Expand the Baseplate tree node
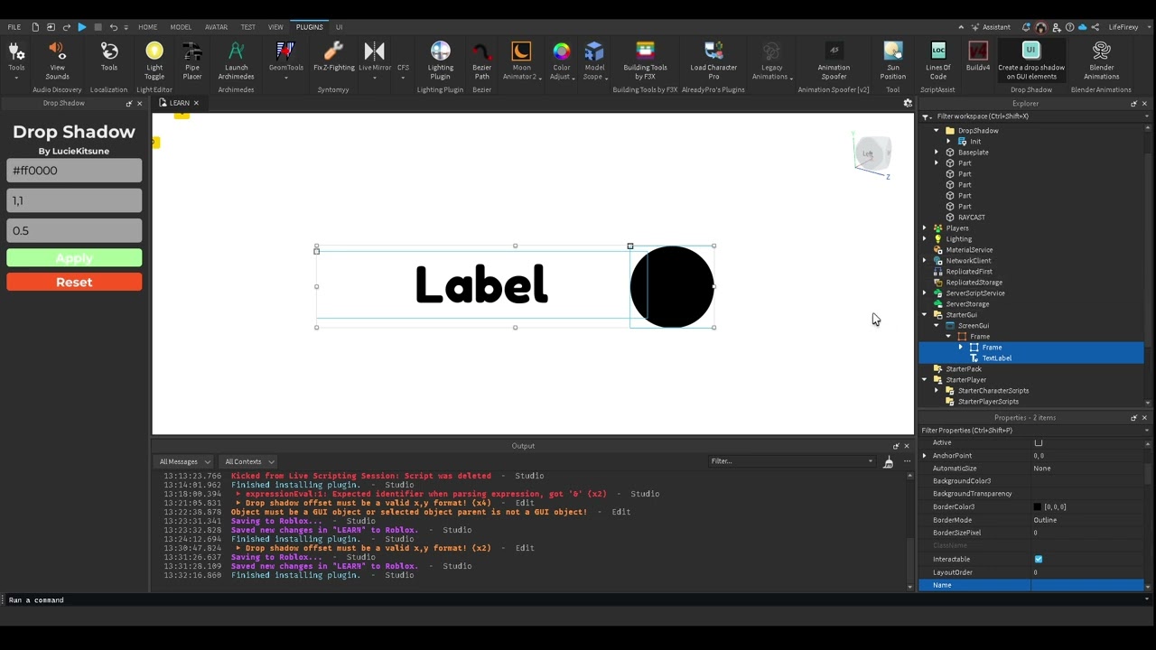This screenshot has height=650, width=1156. click(937, 153)
